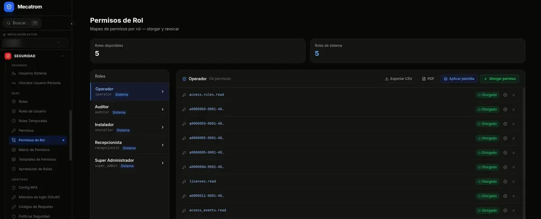Screen dimensions: 541x219
Task: Click the licenses.read permission text
Action: [x=202, y=182]
